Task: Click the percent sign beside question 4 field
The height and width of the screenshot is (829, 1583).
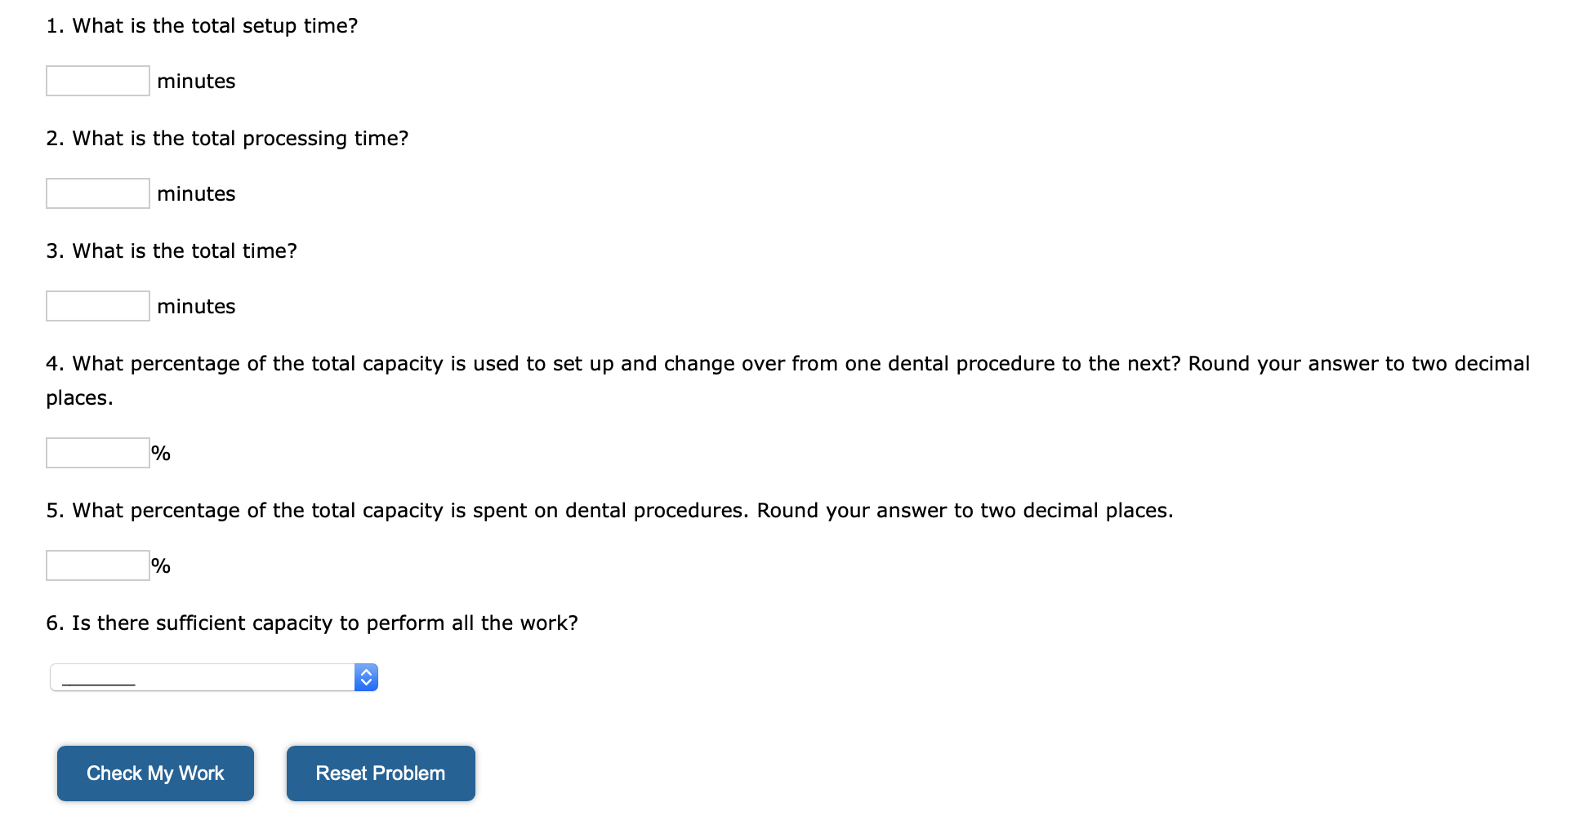Action: pos(161,454)
